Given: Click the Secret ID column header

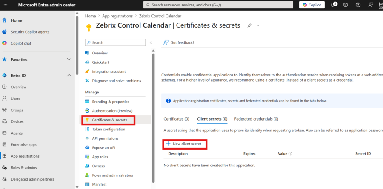Looking at the screenshot, I should click(363, 154).
